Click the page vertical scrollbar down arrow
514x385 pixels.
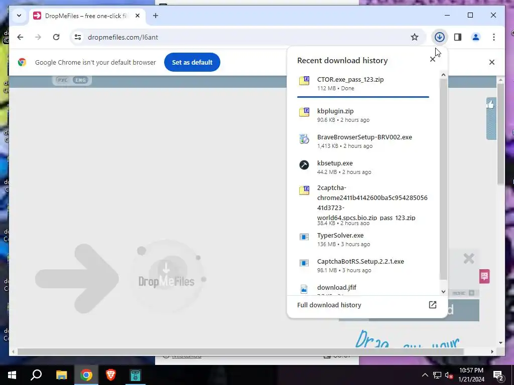click(500, 343)
